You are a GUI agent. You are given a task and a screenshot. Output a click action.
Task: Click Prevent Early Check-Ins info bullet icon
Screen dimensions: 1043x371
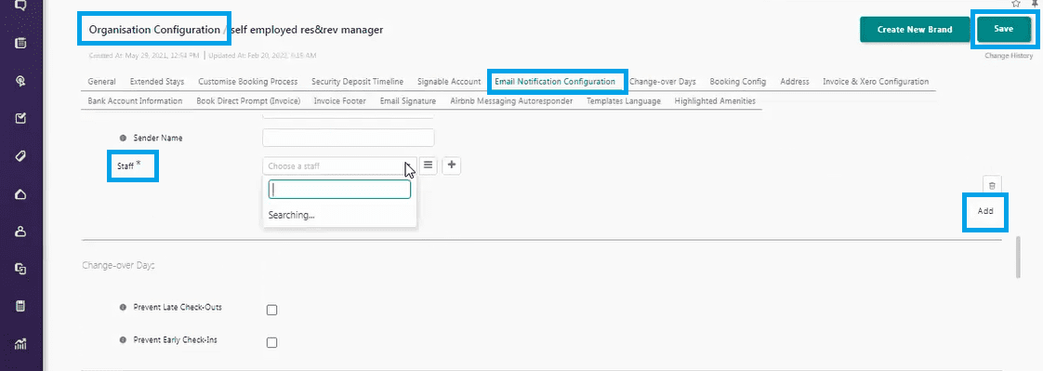(123, 339)
